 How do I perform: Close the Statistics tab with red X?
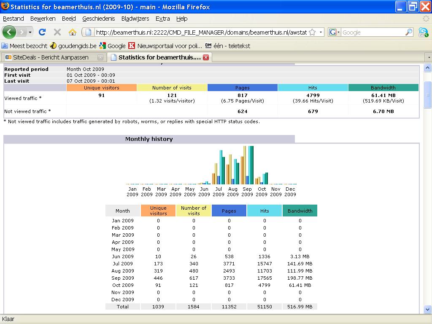(x=206, y=57)
